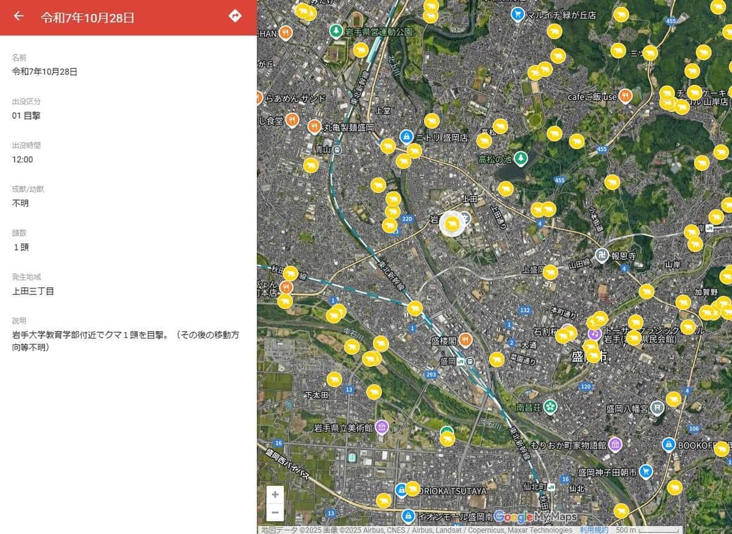The image size is (732, 534).
Task: Zoom in with the plus button
Action: click(x=274, y=494)
